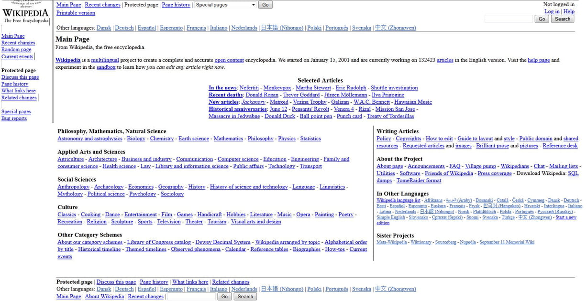Open the Historical anniversaries link
587x301 pixels.
(x=238, y=109)
